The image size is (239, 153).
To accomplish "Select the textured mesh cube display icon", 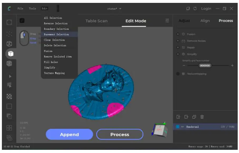I will [9, 64].
